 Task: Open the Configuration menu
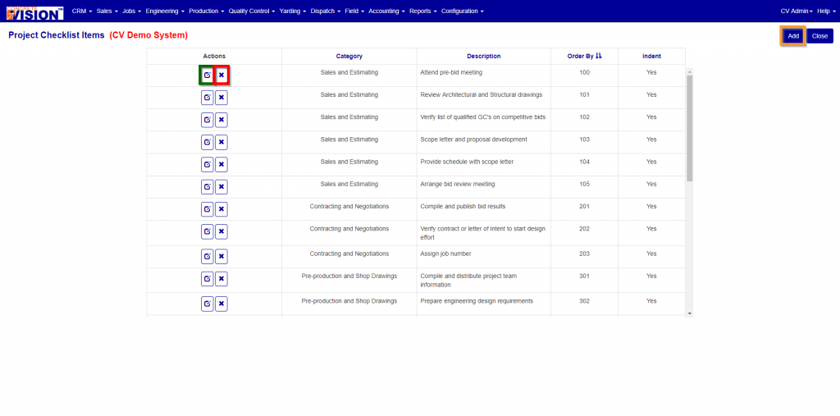(463, 11)
